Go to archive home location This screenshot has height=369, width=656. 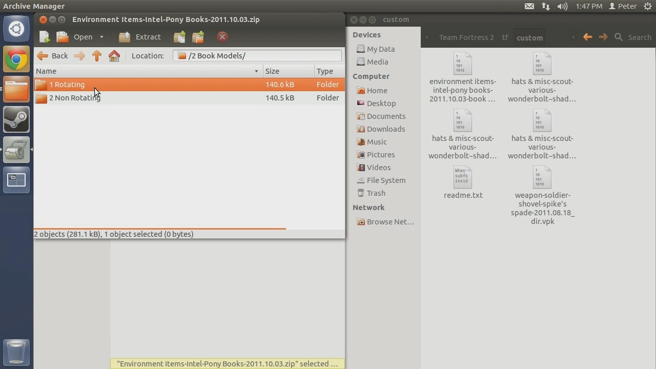[114, 56]
